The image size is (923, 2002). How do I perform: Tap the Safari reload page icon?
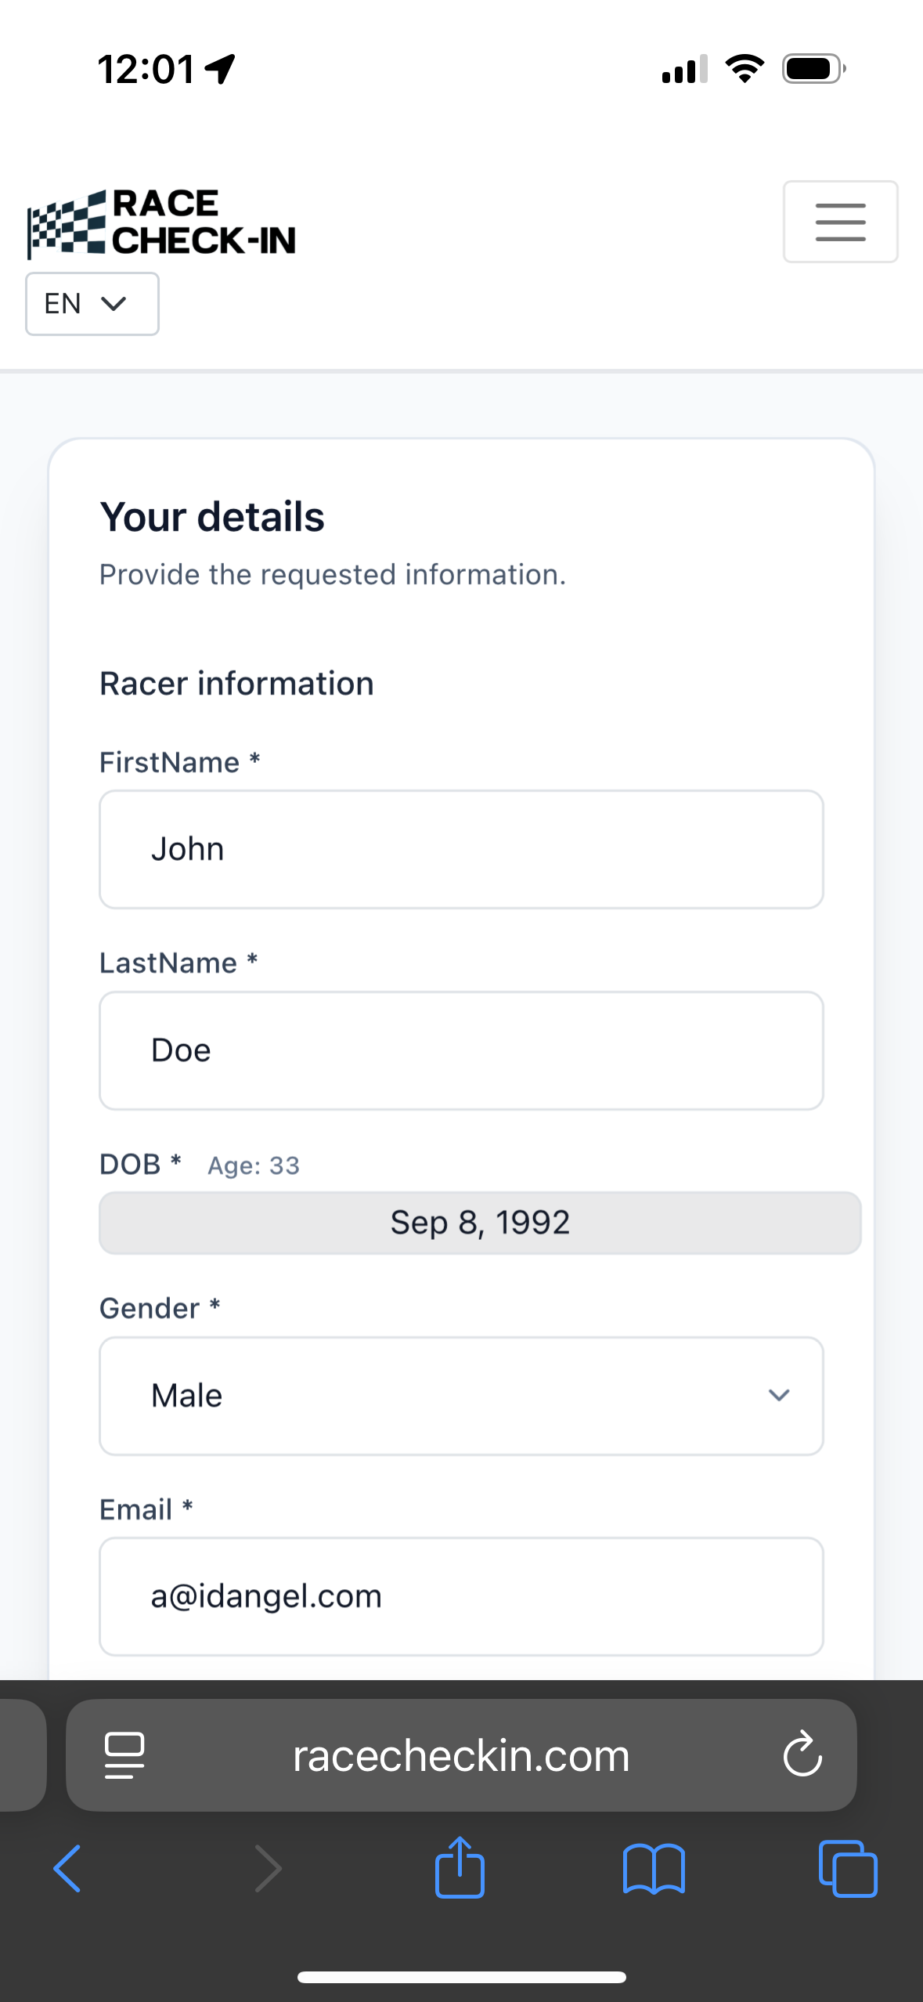pyautogui.click(x=802, y=1754)
